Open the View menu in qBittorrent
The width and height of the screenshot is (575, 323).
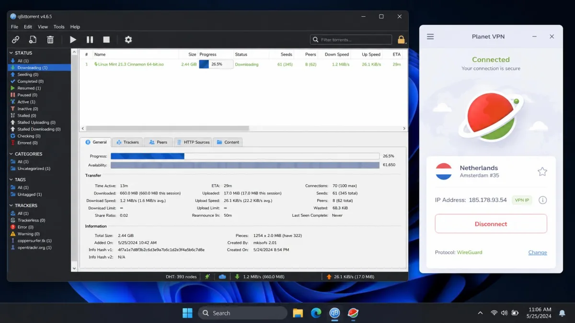(x=43, y=27)
